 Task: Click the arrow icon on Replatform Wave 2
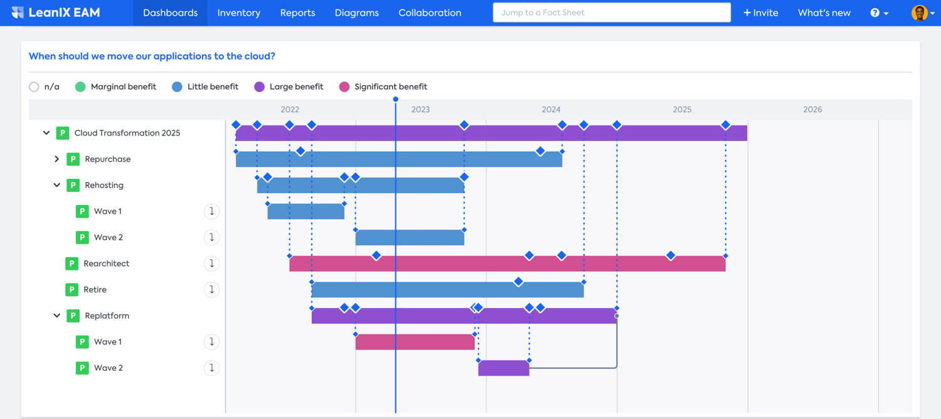click(211, 368)
